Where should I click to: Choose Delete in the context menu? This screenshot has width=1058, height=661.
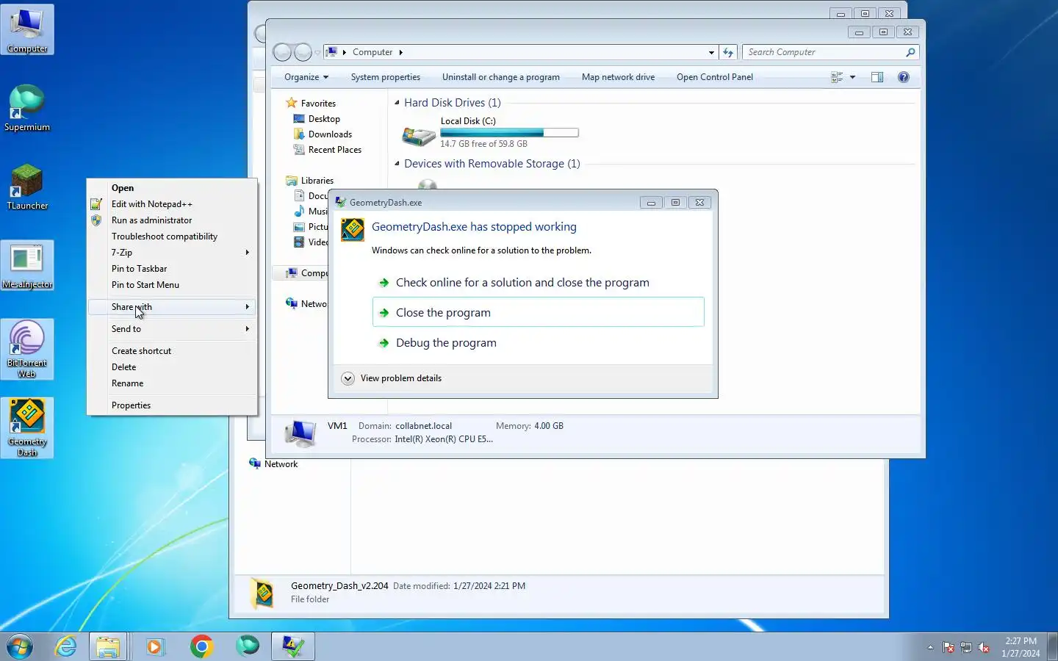(173, 367)
